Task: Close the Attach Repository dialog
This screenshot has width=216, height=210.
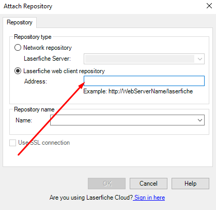Action: pos(209,6)
